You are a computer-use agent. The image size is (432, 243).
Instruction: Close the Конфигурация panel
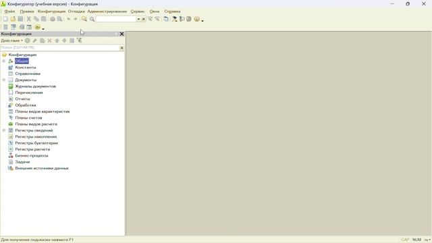coord(122,34)
